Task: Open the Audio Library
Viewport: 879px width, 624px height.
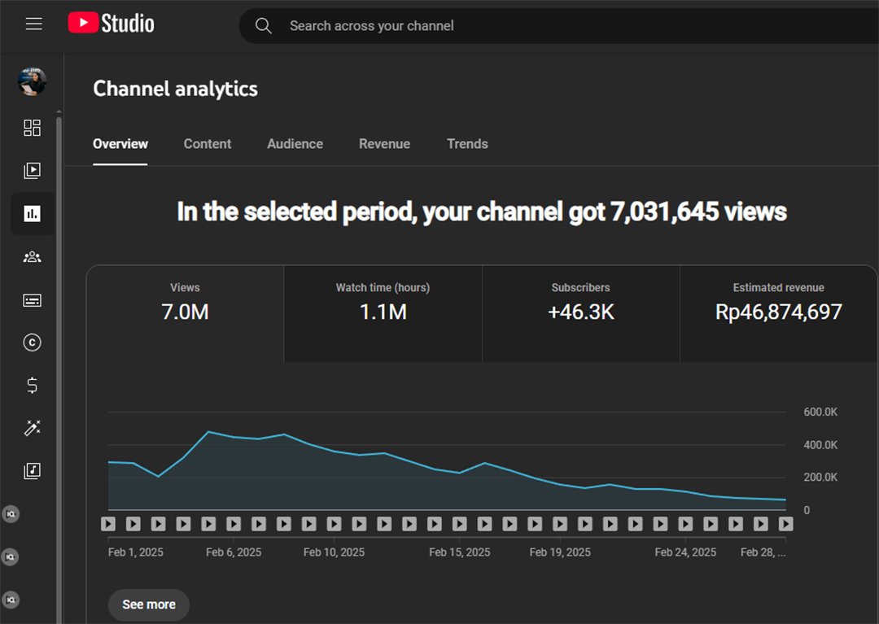Action: tap(33, 470)
